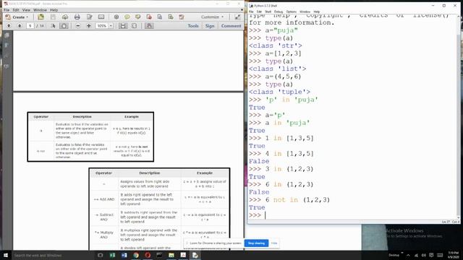Click the cloud upload icon in Acrobat
This screenshot has height=260, width=463.
tap(65, 17)
